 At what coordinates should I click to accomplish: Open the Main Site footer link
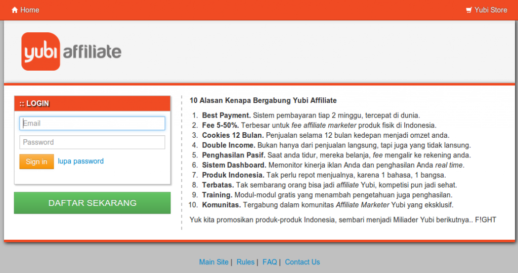click(x=214, y=262)
